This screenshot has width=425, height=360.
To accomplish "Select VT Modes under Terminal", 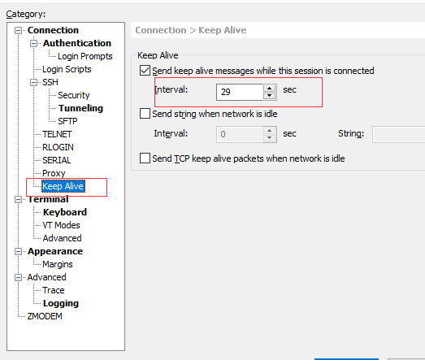I will (61, 225).
